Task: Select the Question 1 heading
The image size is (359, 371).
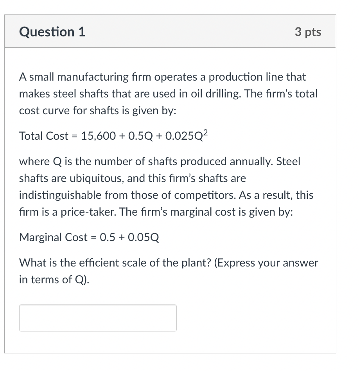Action: tap(52, 32)
